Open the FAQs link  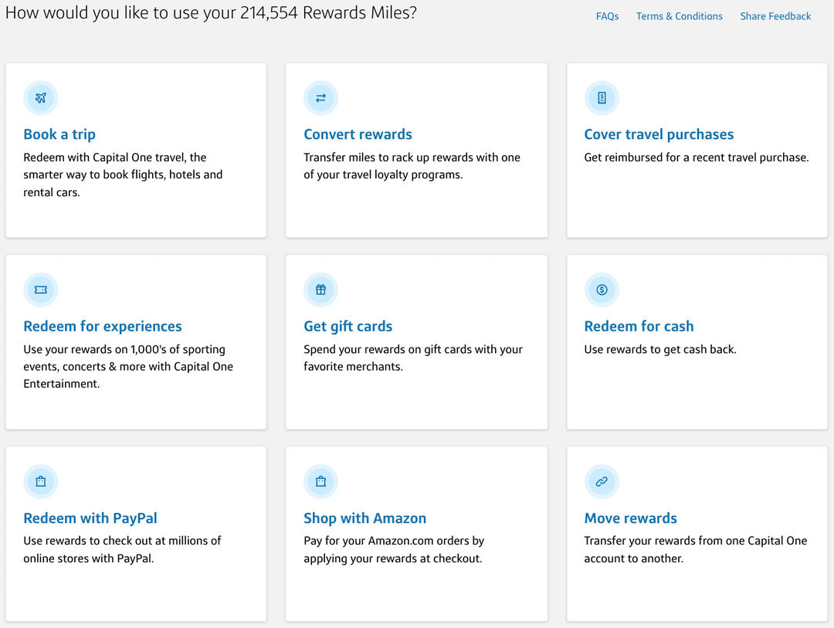point(607,15)
